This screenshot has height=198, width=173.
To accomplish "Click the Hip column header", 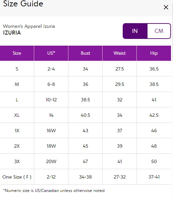I will point(154,53).
